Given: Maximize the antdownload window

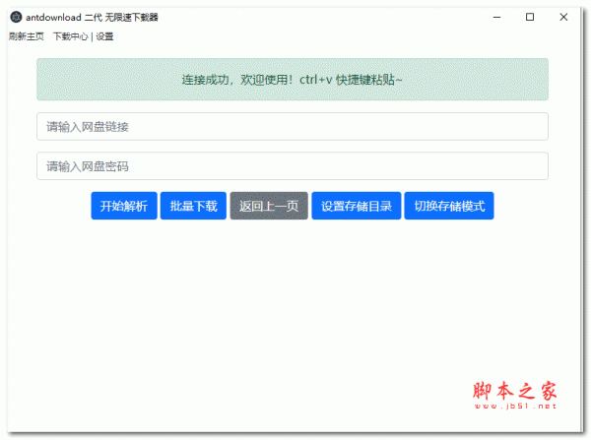Looking at the screenshot, I should tap(530, 17).
